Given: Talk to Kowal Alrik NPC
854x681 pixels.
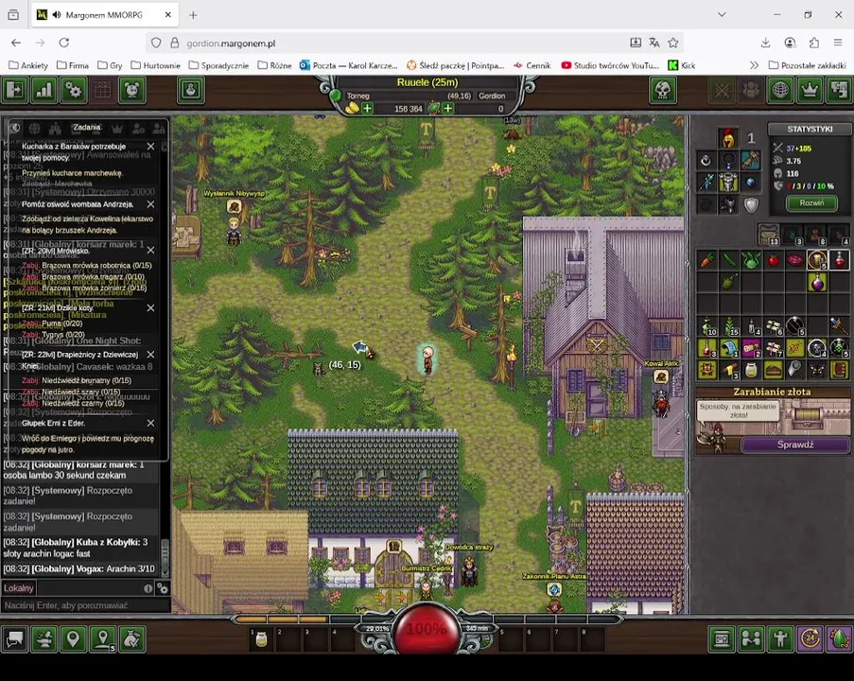Looking at the screenshot, I should [662, 403].
